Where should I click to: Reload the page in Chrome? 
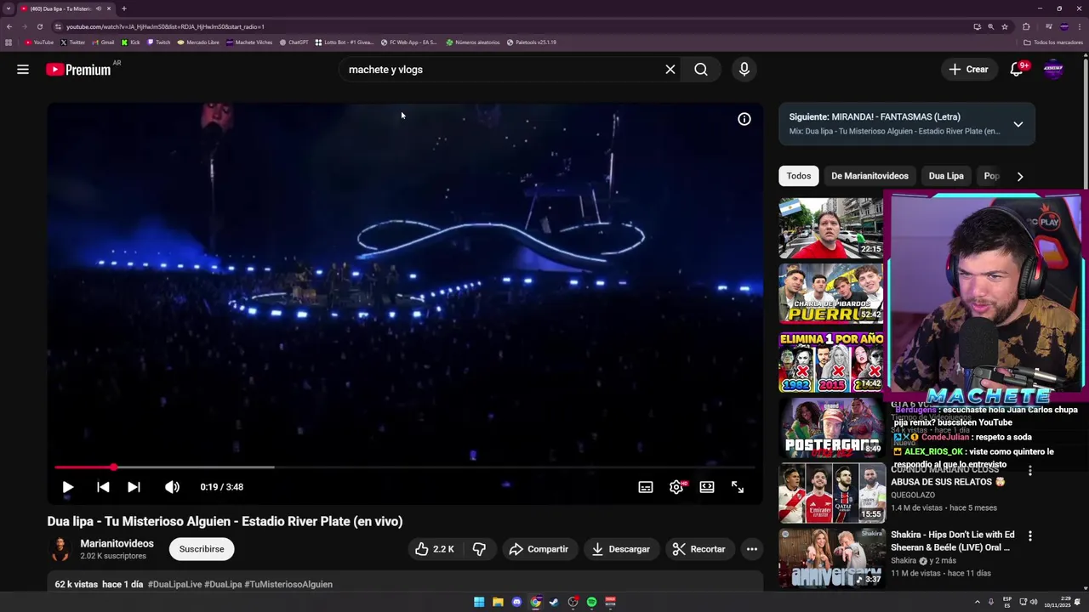40,26
